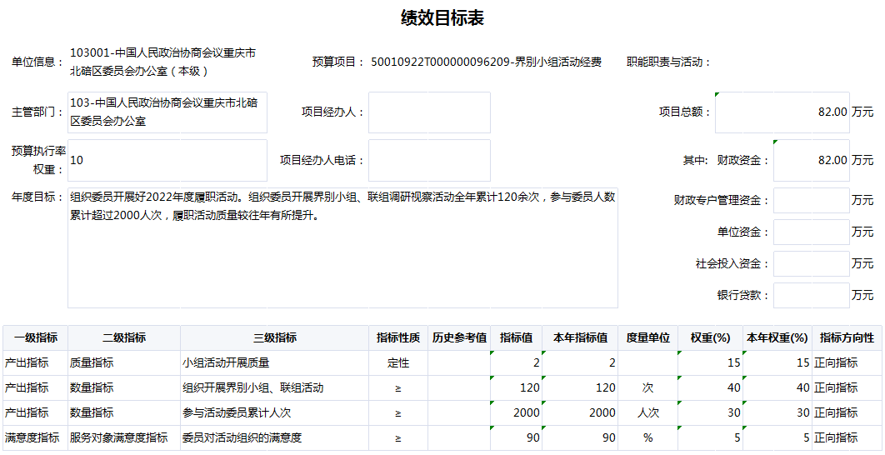This screenshot has width=885, height=455.
Task: Select the 参与活动委员累计人次 row cell
Action: (x=275, y=413)
